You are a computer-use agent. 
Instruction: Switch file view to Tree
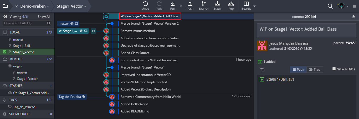315,70
